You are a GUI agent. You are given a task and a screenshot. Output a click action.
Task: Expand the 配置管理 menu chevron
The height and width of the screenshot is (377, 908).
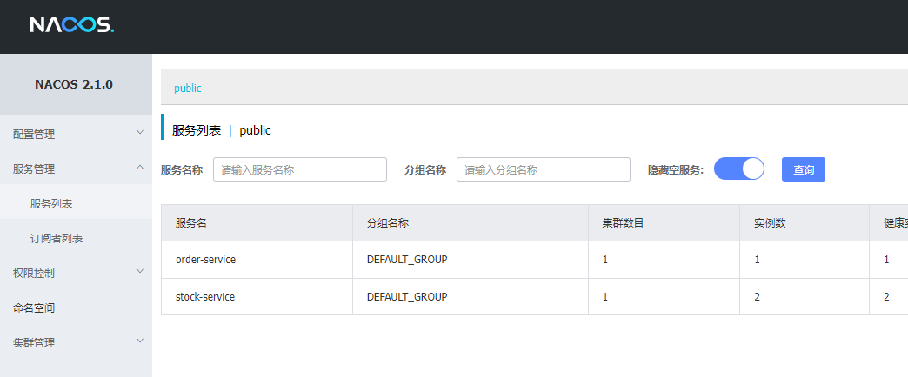pos(139,132)
